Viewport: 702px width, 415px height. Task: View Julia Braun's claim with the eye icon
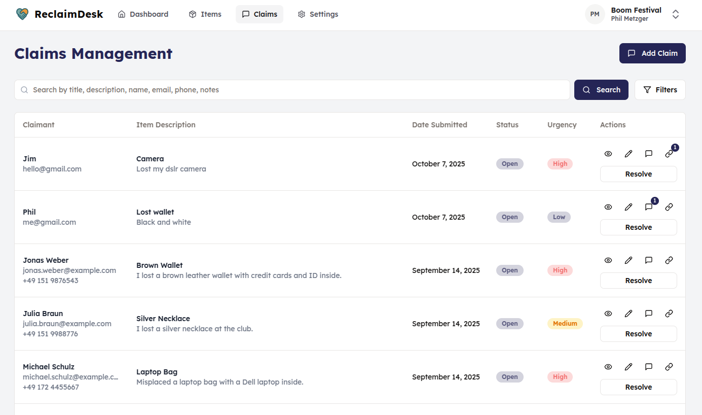coord(608,313)
